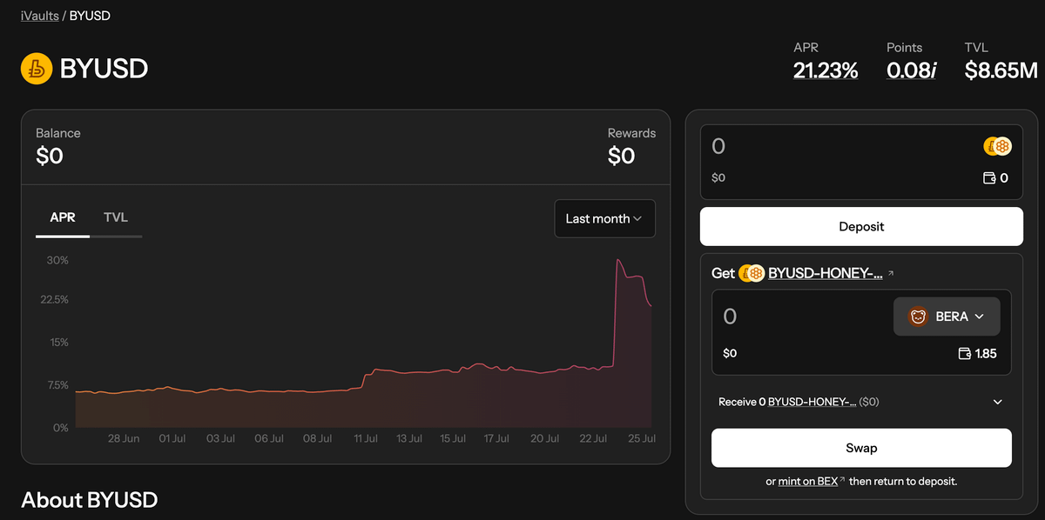Click the APR spike peak on chart

click(x=618, y=260)
